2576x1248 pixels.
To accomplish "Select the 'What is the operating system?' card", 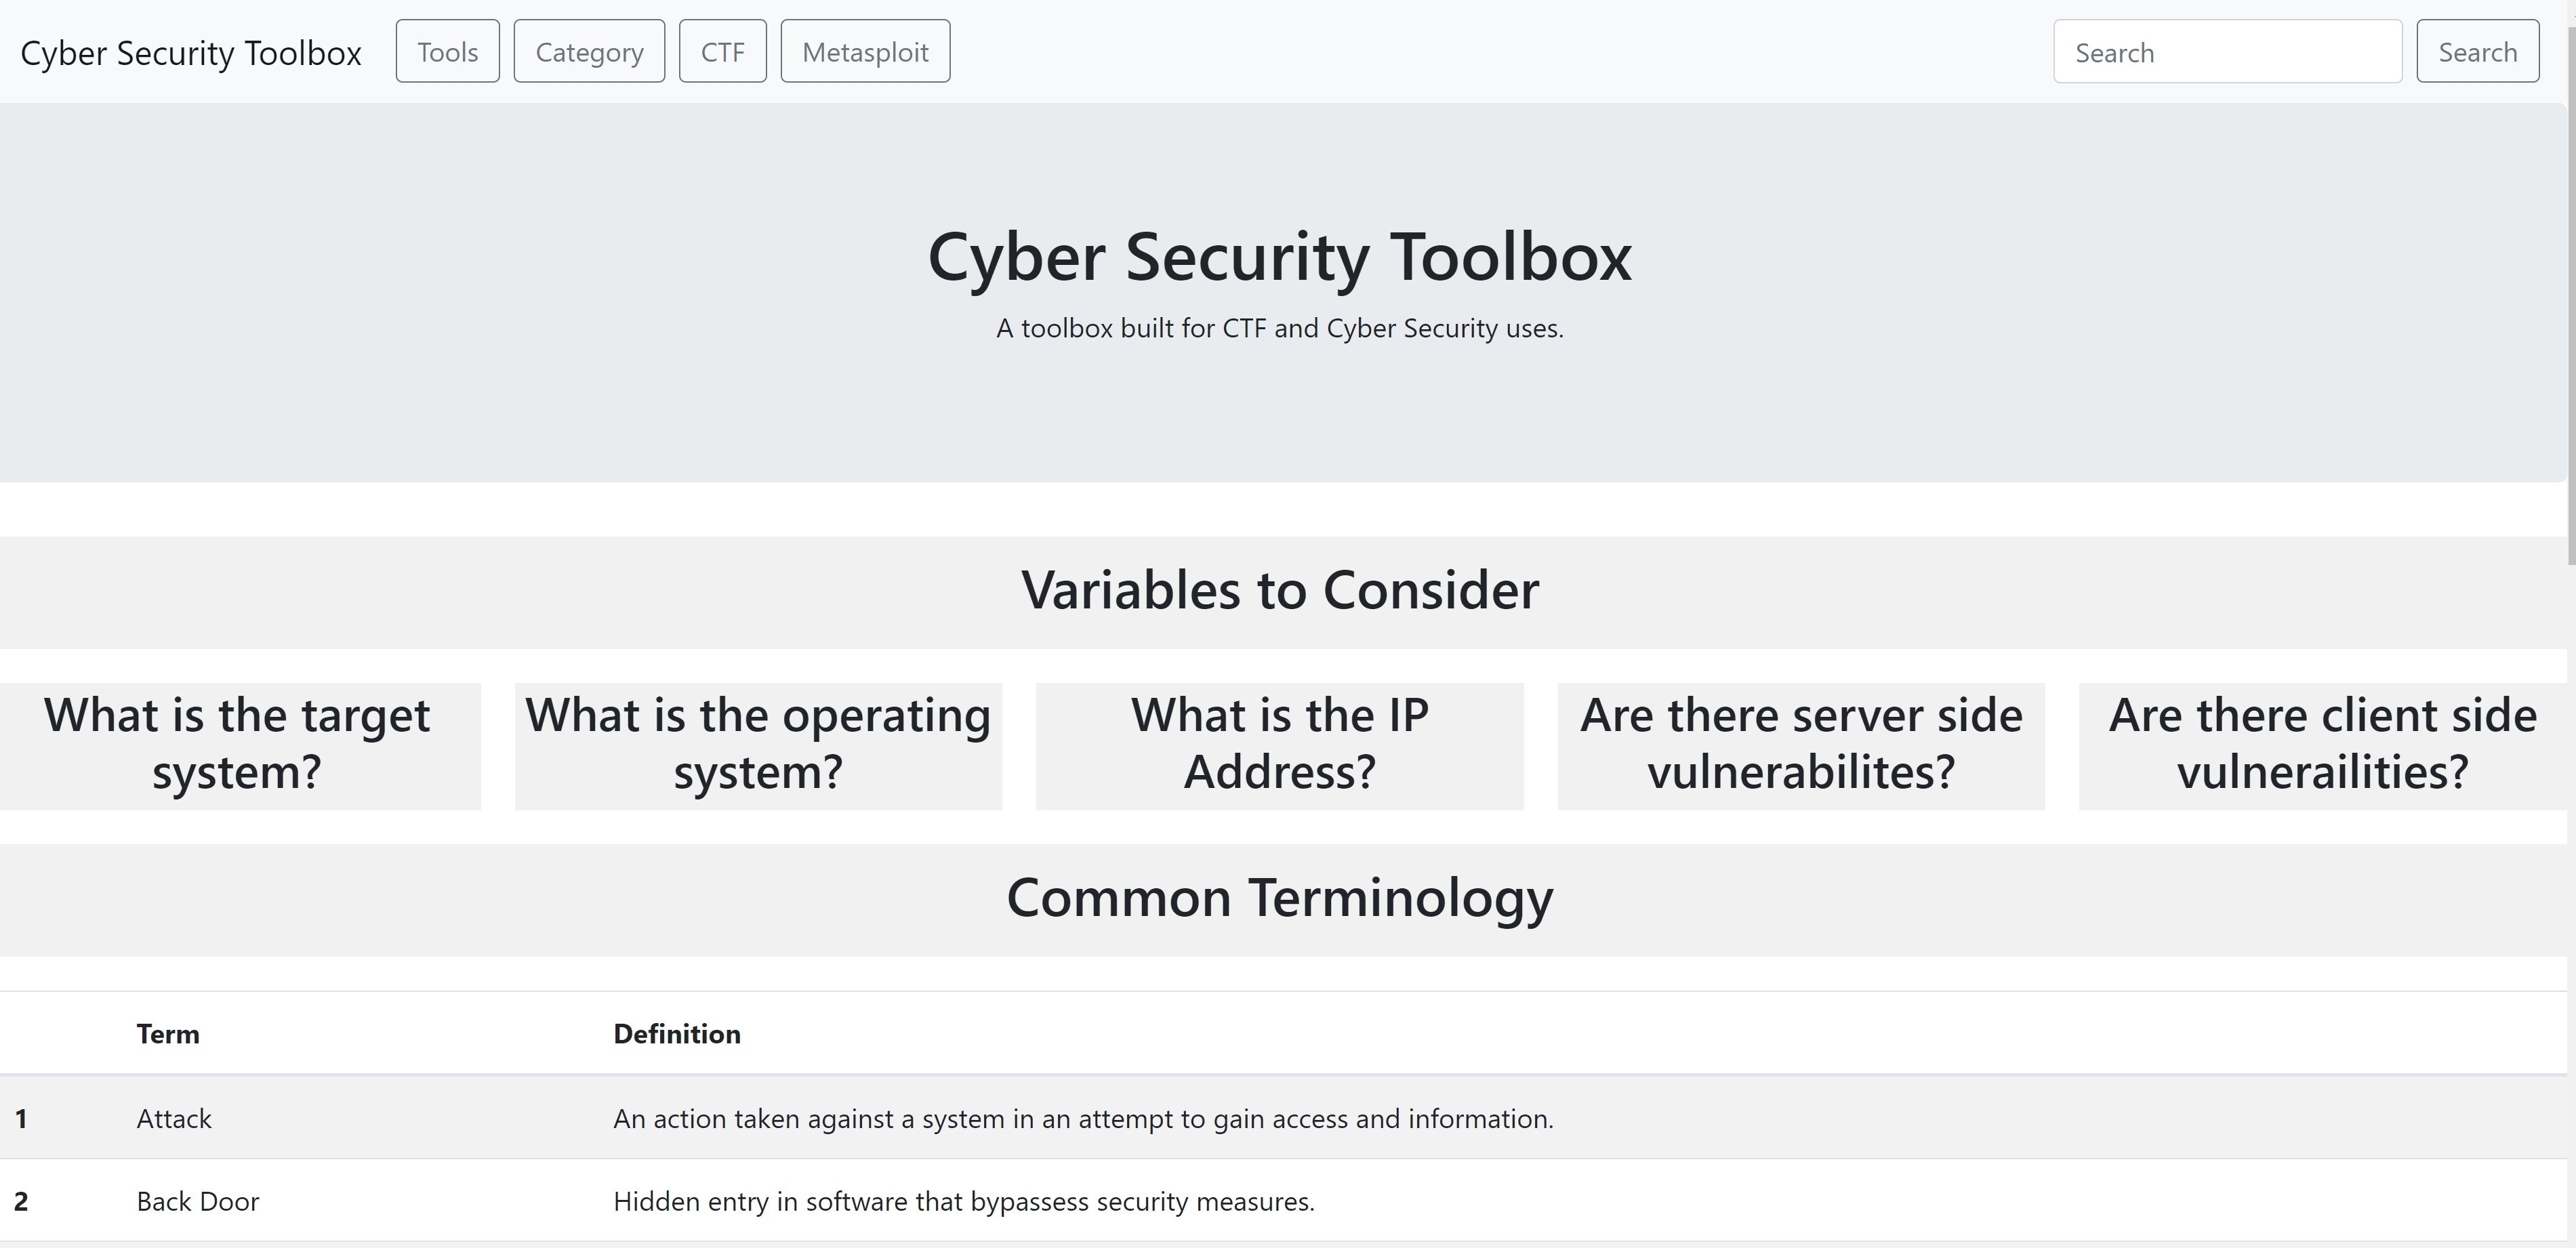I will 758,746.
